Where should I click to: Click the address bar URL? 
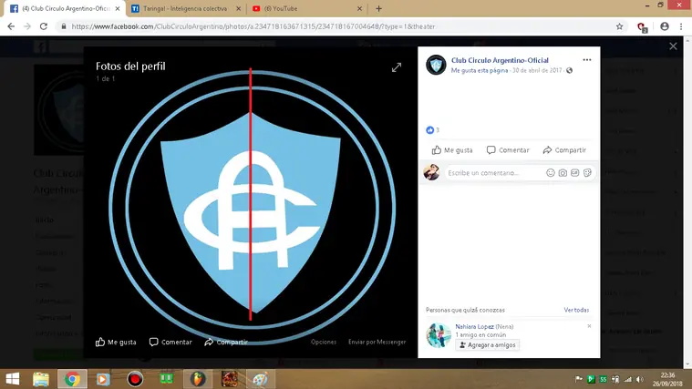point(253,26)
